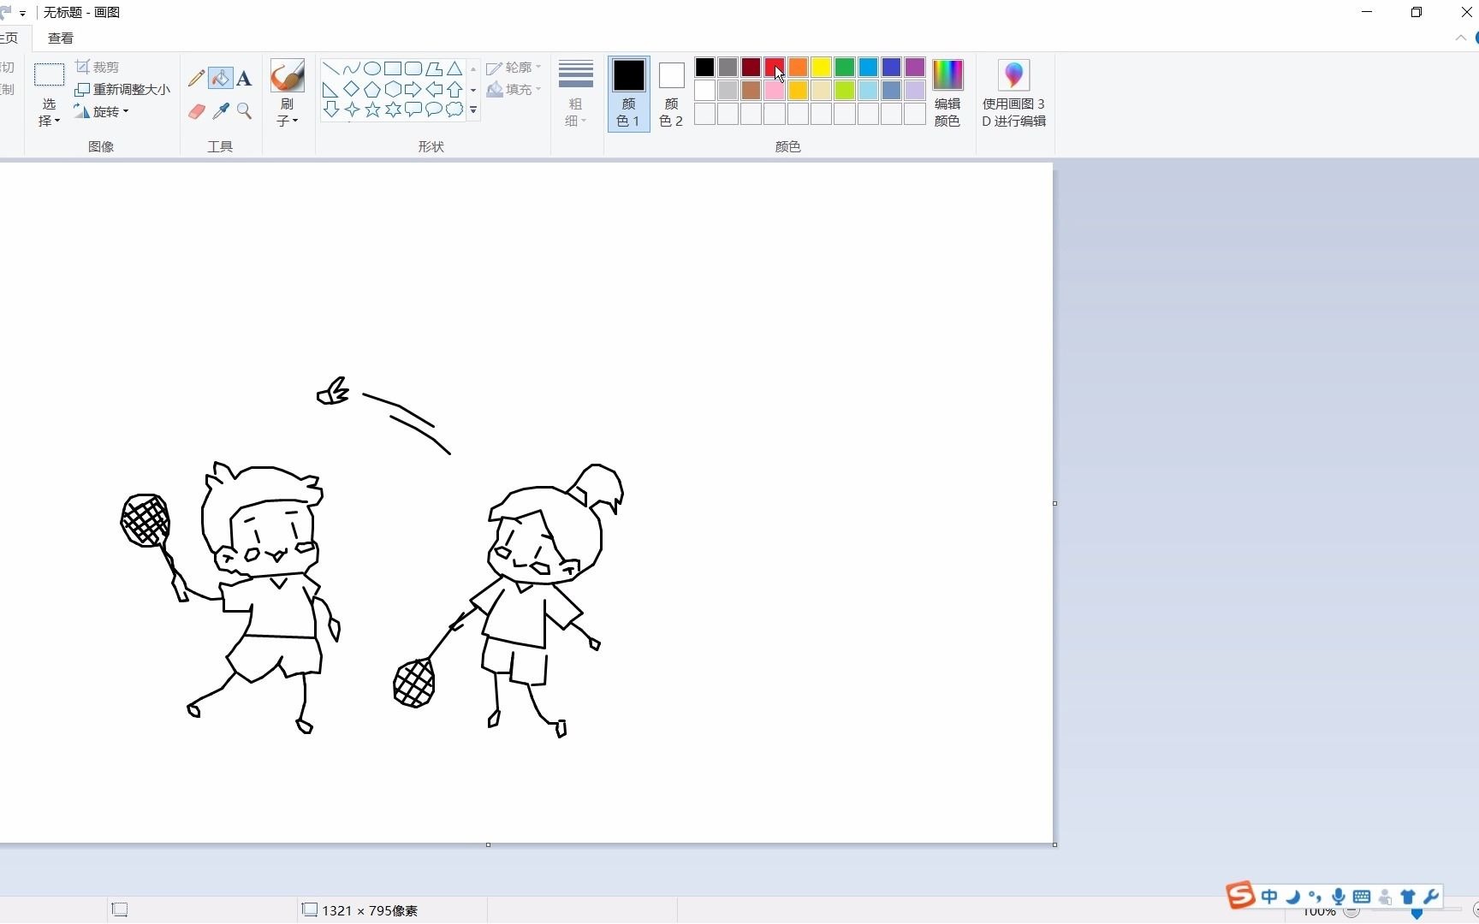The height and width of the screenshot is (924, 1479).
Task: Choose the Left arrow shape
Action: click(x=434, y=89)
